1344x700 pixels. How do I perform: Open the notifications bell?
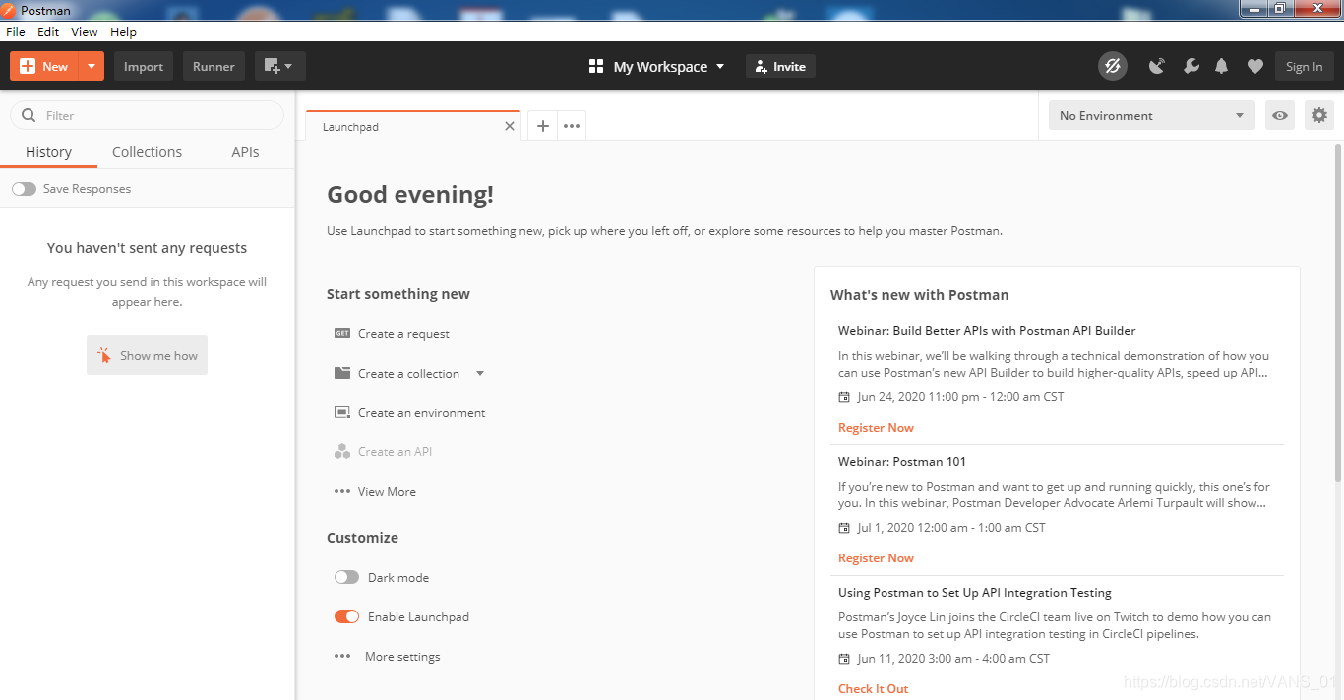[1222, 66]
